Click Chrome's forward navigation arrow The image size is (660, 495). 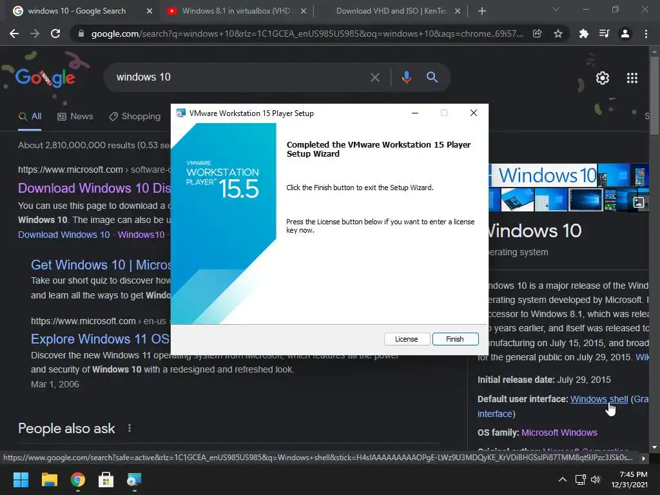coord(35,34)
